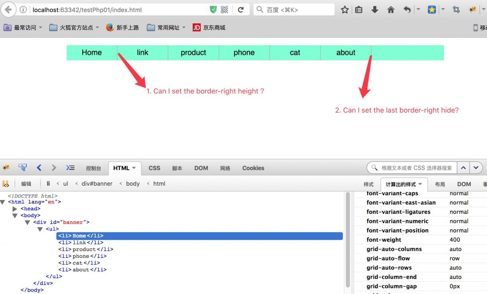Switch to the CSS panel tab
The height and width of the screenshot is (294, 487).
(x=154, y=168)
